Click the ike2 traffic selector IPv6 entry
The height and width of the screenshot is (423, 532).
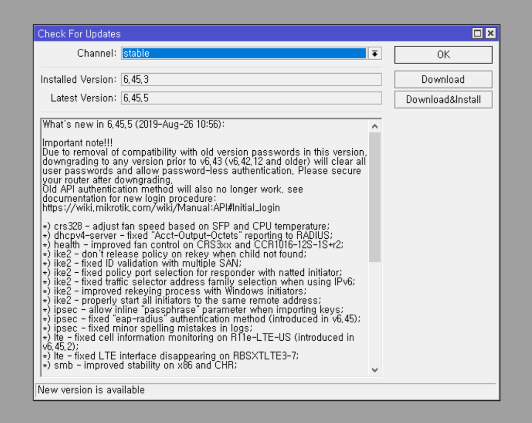pyautogui.click(x=199, y=281)
